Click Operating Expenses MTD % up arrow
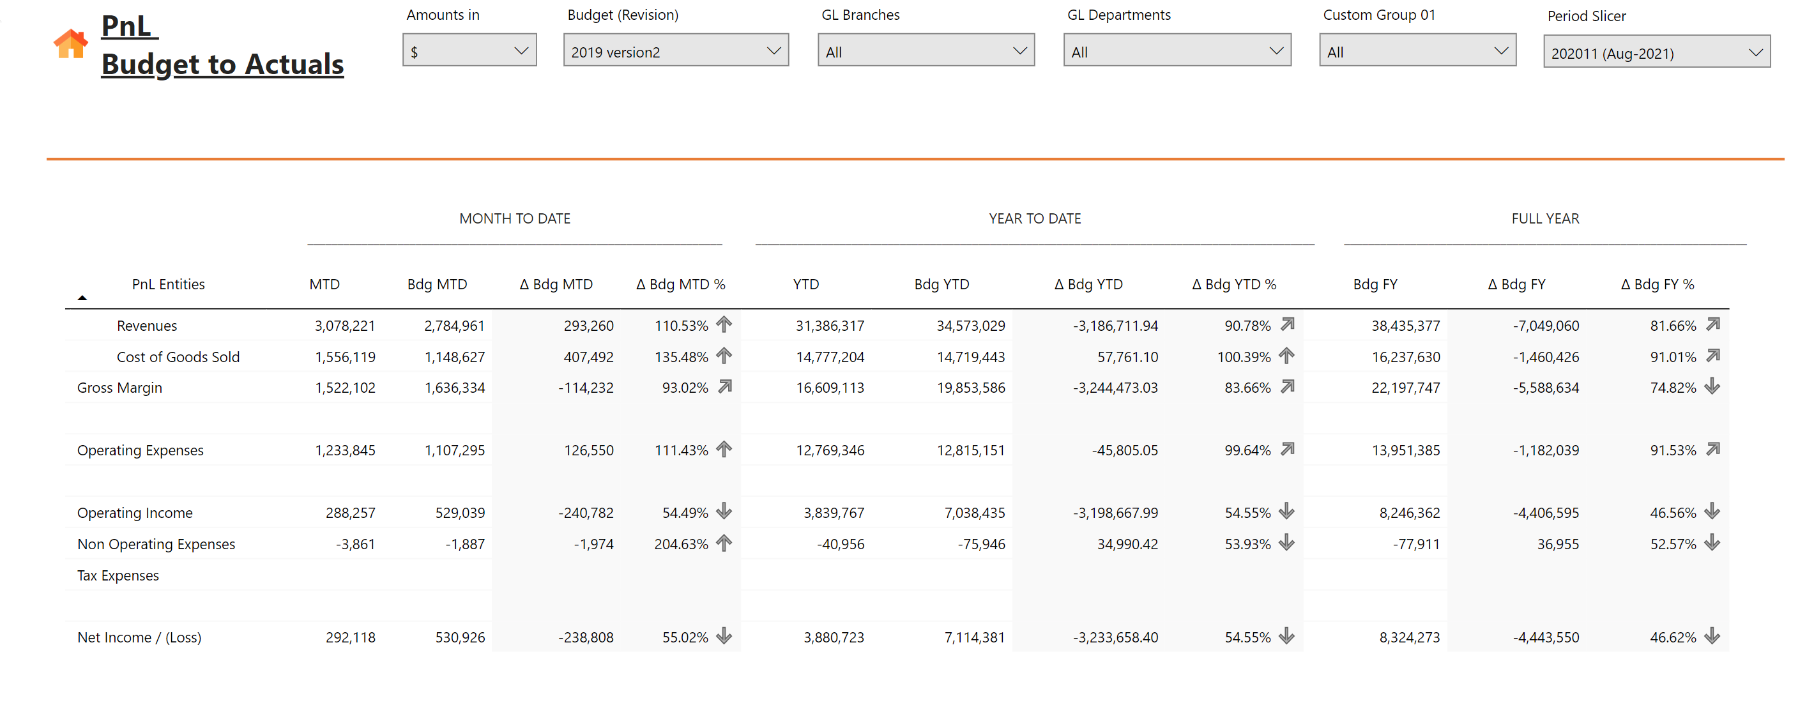The image size is (1814, 728). pos(724,449)
